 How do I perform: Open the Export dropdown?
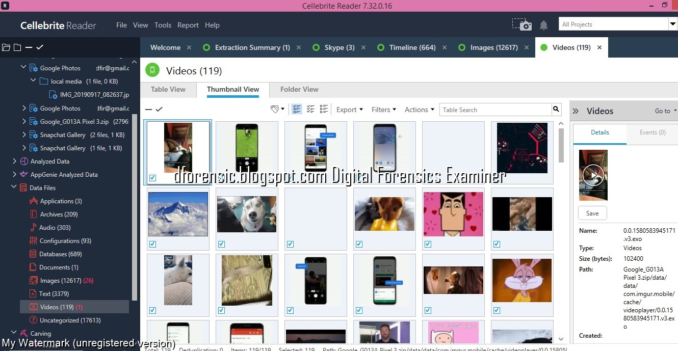[350, 110]
